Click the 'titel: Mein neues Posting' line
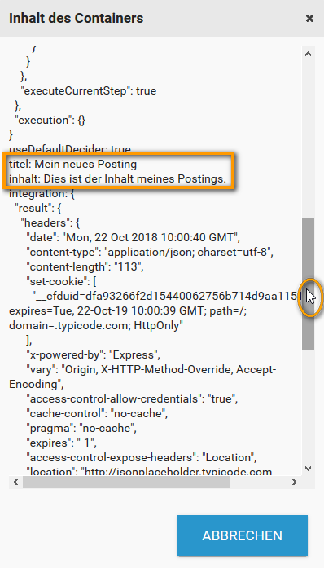 72,164
